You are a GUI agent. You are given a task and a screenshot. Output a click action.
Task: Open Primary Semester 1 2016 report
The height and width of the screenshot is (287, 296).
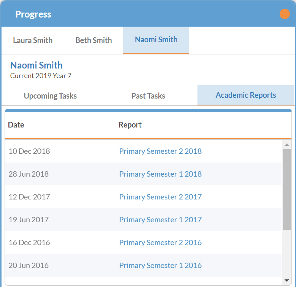point(160,265)
